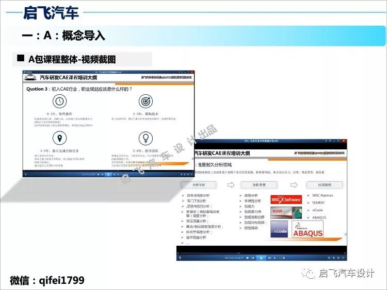This screenshot has width=387, height=290.
Task: Click the ABAQUS text list entry
Action: tap(319, 217)
